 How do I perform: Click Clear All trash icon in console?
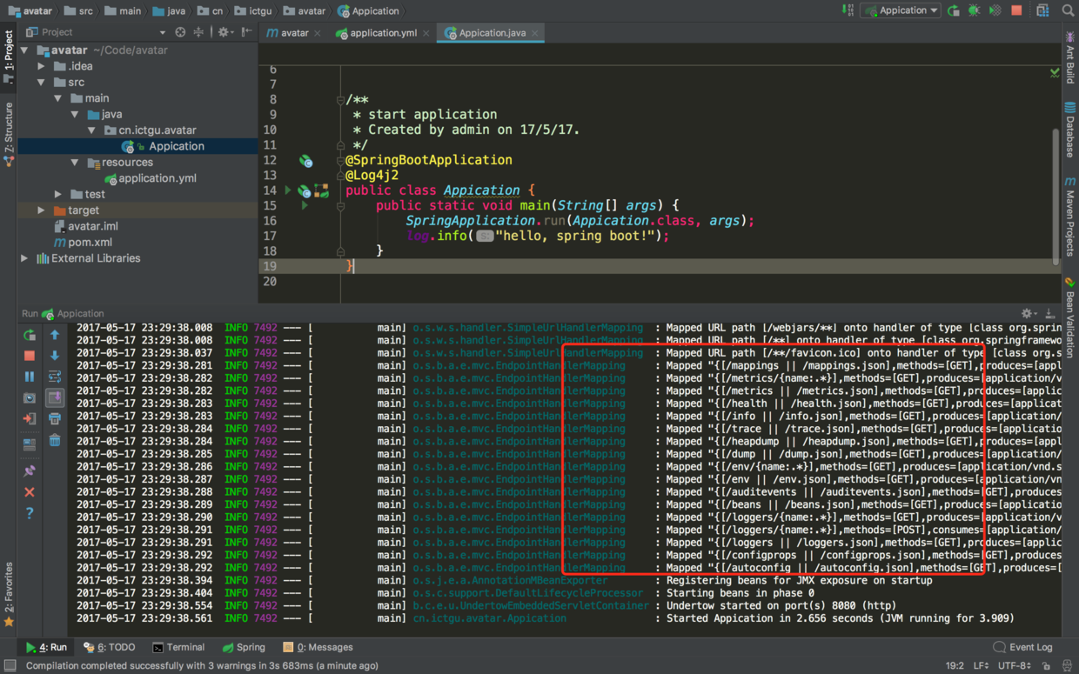coord(55,441)
